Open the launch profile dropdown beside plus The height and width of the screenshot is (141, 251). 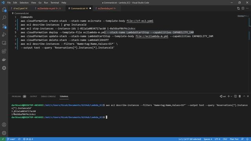pos(231,96)
